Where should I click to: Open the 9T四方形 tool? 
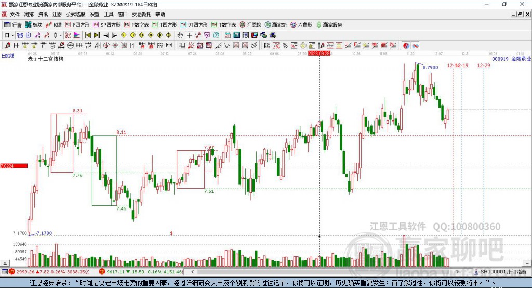(x=194, y=25)
